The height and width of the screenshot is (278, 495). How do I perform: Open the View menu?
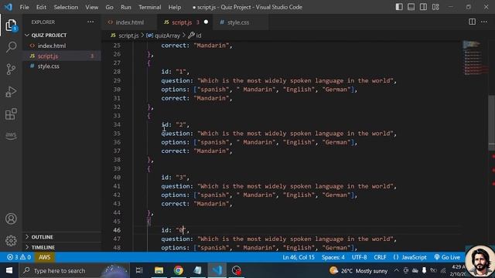pyautogui.click(x=91, y=7)
